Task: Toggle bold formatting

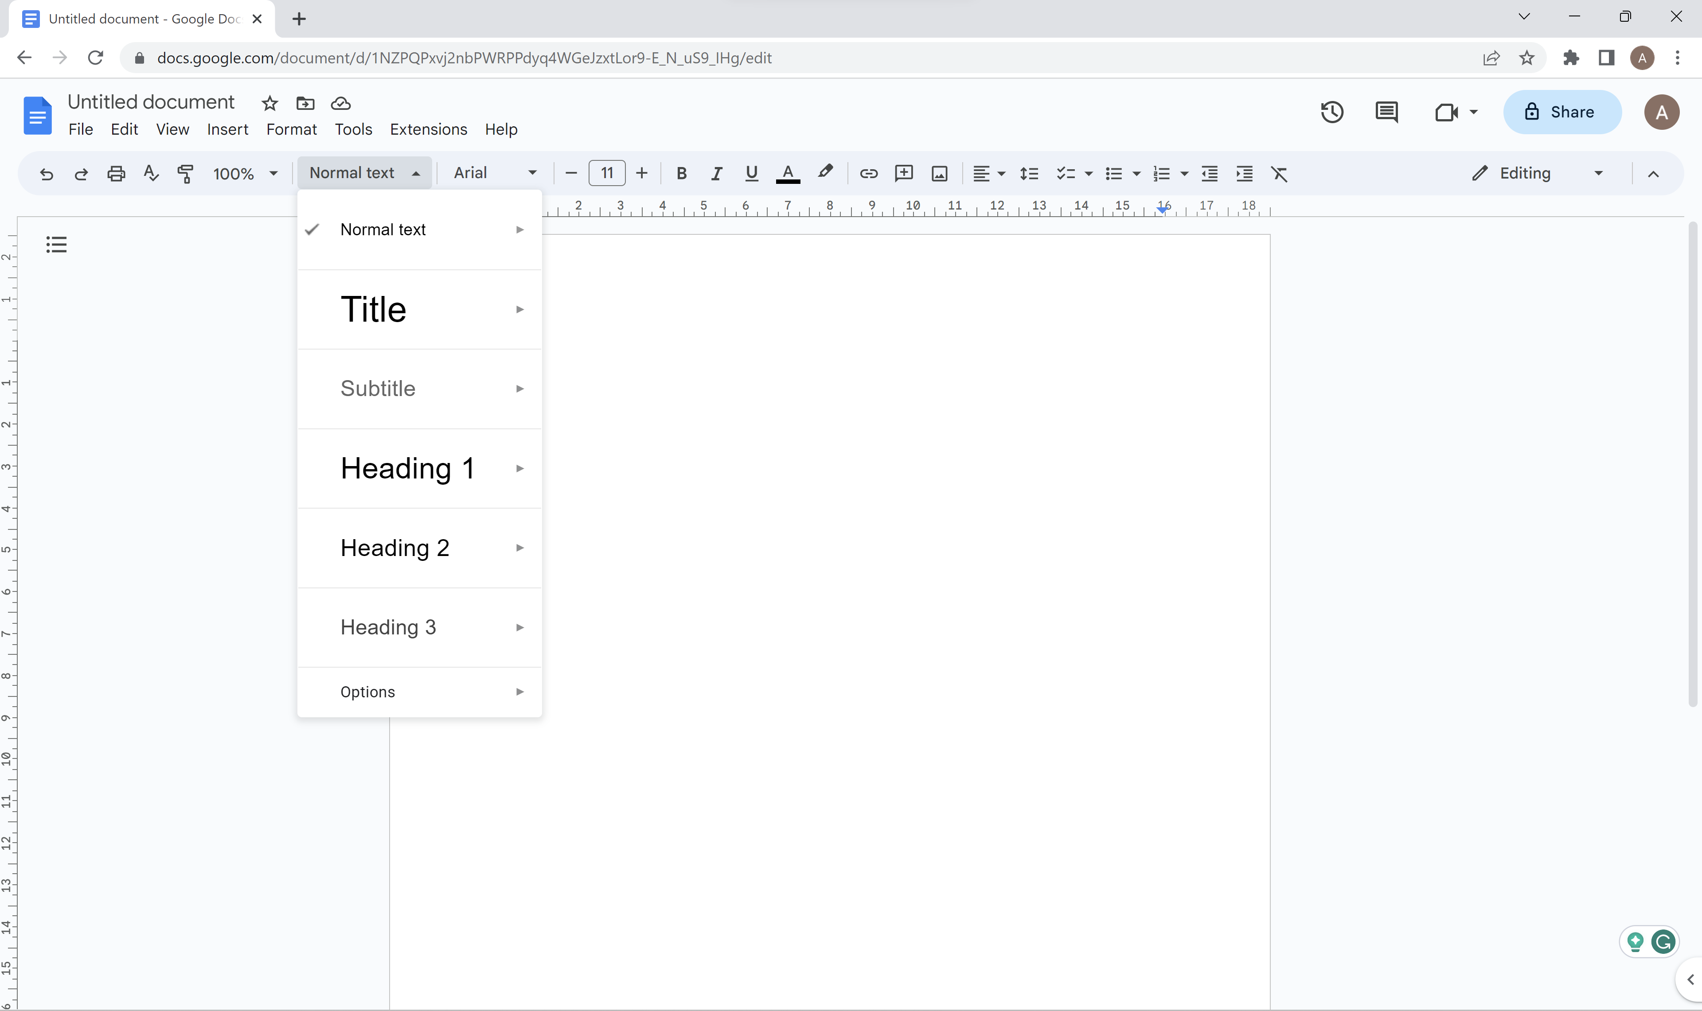Action: pyautogui.click(x=682, y=174)
